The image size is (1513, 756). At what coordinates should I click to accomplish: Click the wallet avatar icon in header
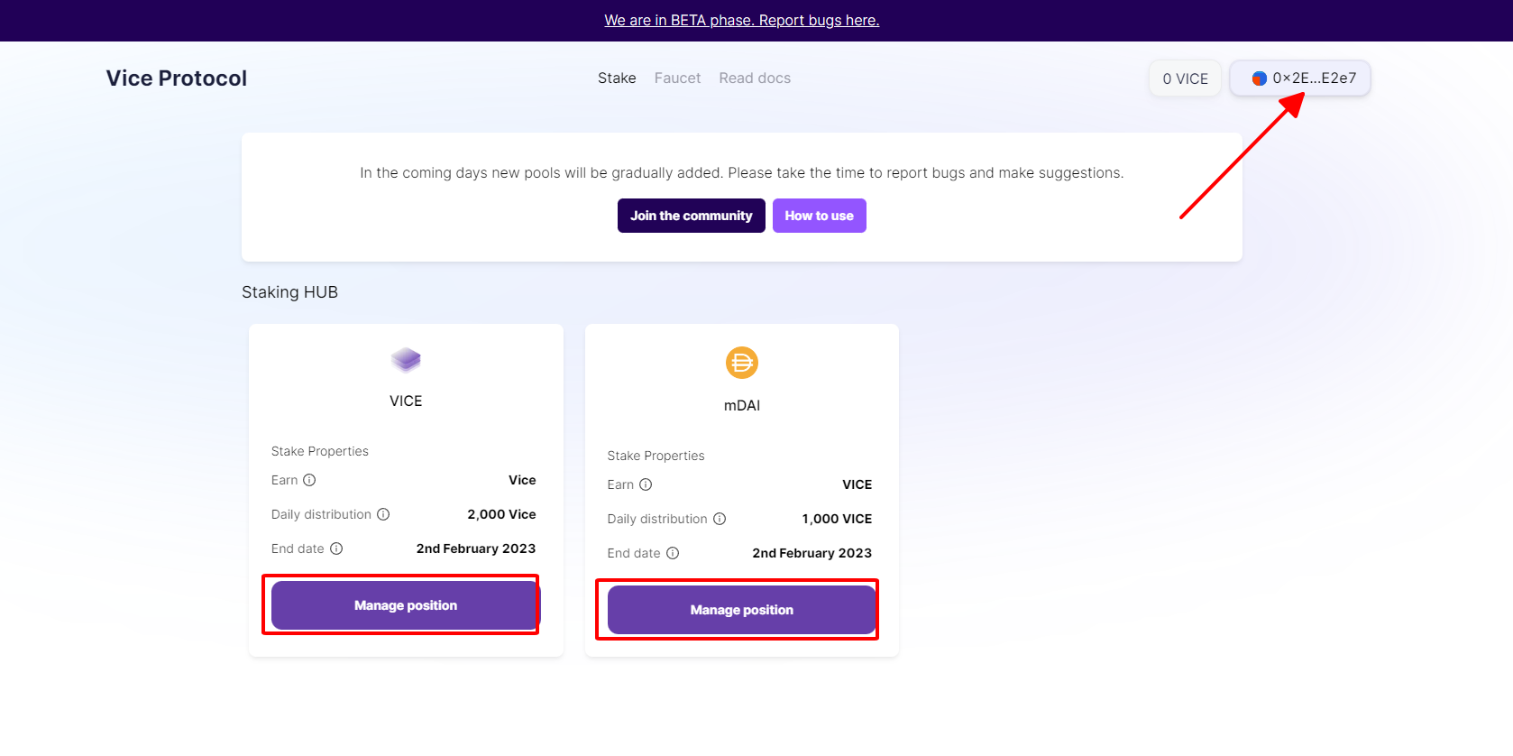1259,78
